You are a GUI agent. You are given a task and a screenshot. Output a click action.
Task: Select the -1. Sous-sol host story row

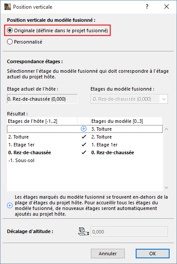pos(85,160)
